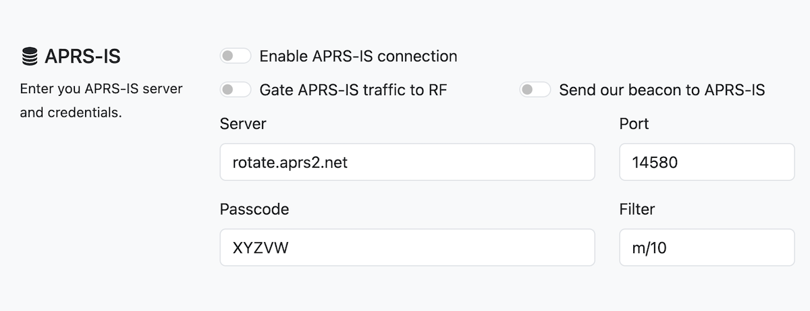Click the "Enable APRS-IS connection" label text

(x=358, y=56)
